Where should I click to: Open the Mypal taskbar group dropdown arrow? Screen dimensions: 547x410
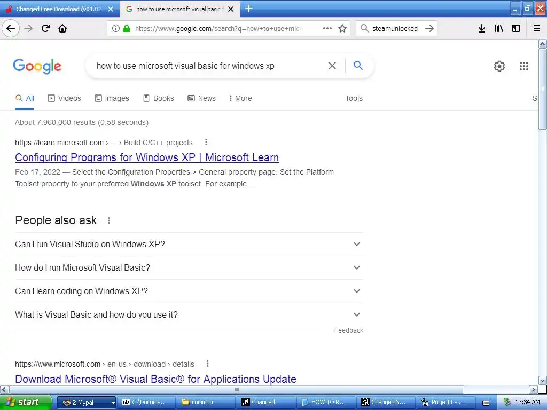[x=113, y=403]
